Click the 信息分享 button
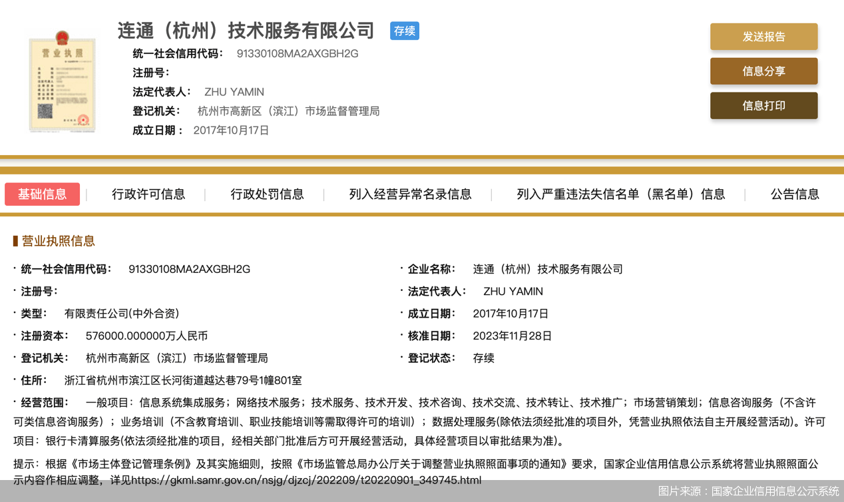The image size is (844, 502). pos(763,71)
